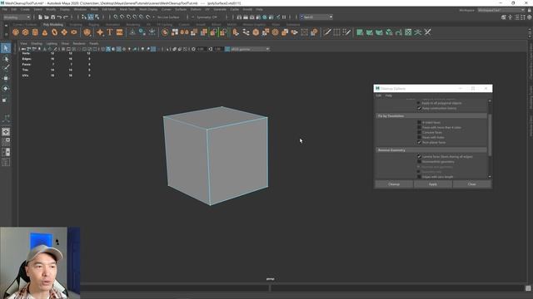The image size is (533, 299).
Task: Click the viewport gamma value field
Action: tap(218, 49)
